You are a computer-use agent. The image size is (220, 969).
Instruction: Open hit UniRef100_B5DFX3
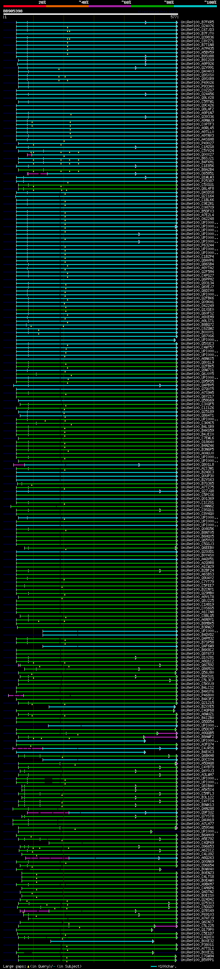197,211
